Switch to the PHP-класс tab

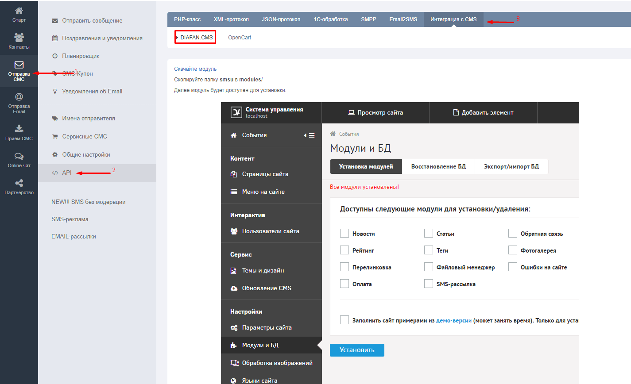(x=187, y=19)
